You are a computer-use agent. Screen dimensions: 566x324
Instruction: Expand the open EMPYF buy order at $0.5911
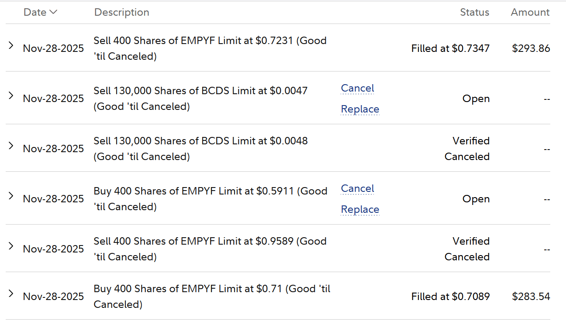[11, 196]
